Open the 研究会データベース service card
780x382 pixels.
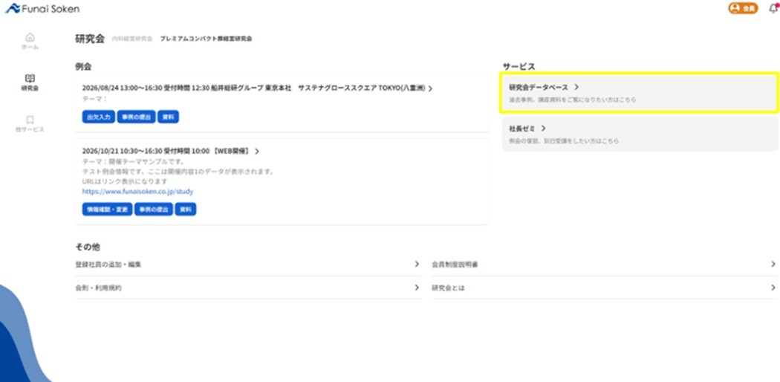639,93
